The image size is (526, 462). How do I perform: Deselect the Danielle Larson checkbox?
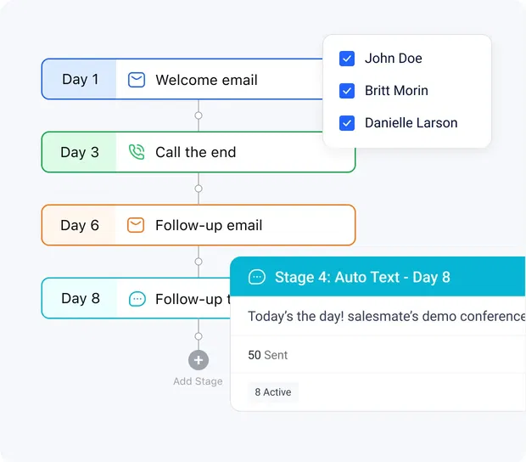pos(347,123)
